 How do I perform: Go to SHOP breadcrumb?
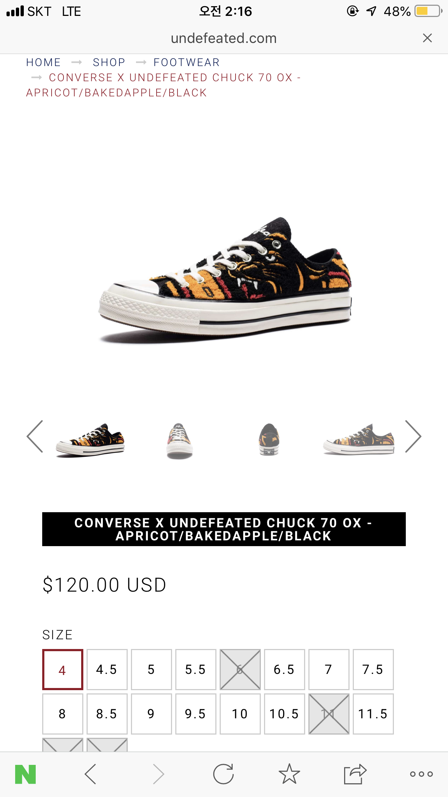[109, 62]
